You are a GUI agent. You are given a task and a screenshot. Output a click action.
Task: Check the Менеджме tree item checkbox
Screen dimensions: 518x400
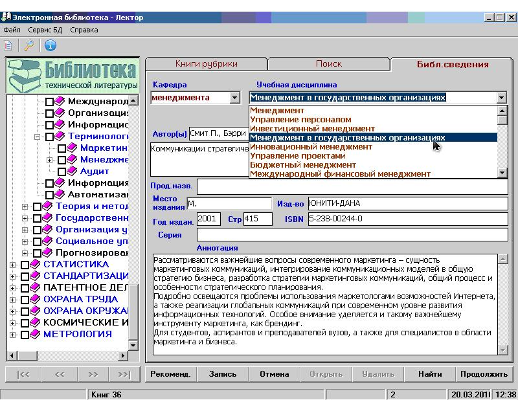pyautogui.click(x=62, y=161)
